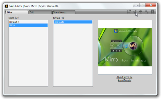
Task: Minimize the Skin Editor window
Action: click(136, 5)
